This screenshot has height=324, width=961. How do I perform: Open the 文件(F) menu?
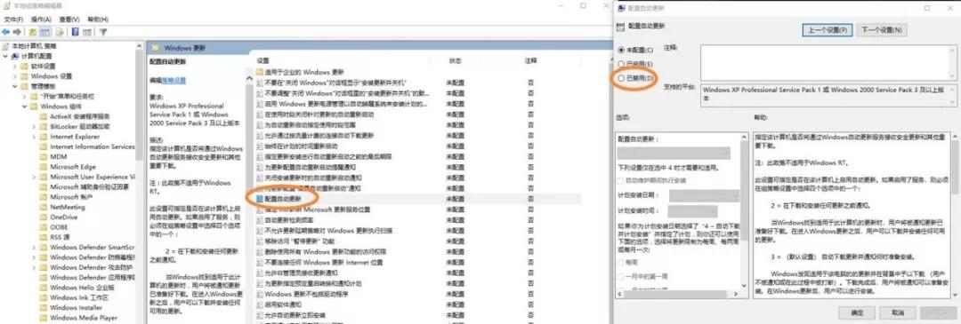pos(12,20)
